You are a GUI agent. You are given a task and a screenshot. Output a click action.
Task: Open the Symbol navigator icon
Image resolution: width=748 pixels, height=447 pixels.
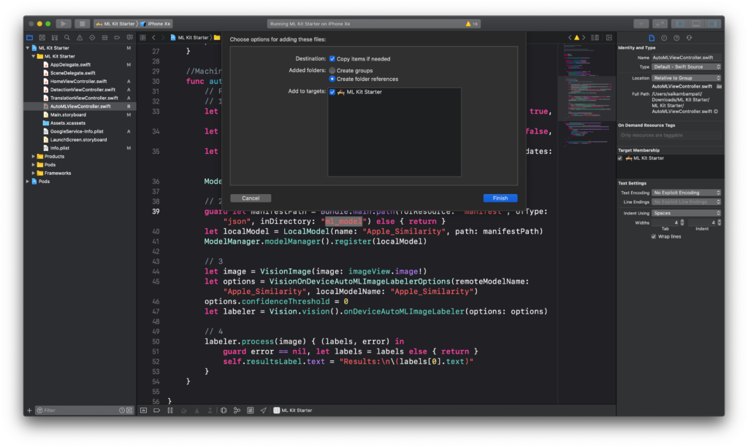(x=54, y=38)
